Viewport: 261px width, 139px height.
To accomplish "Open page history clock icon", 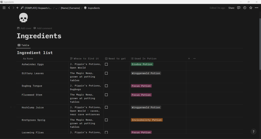I will 245,8.
